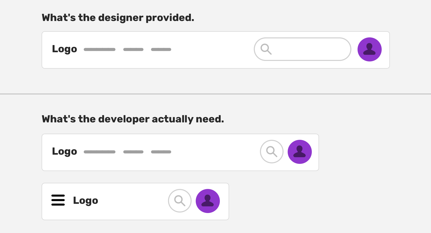
Task: Click the purple user avatar in the designer's navbar
Action: pyautogui.click(x=369, y=49)
